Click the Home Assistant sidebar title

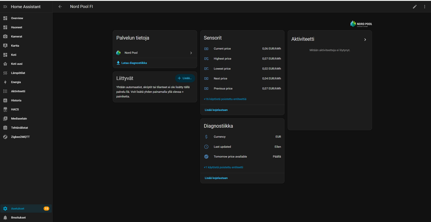pos(25,7)
